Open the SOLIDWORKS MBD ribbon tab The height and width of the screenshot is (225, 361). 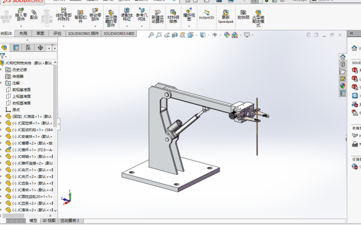coord(119,33)
